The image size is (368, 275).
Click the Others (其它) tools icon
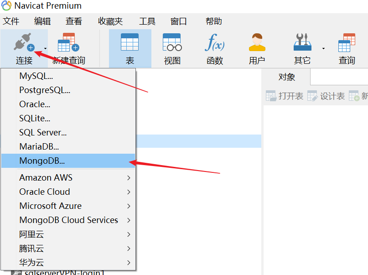(302, 42)
